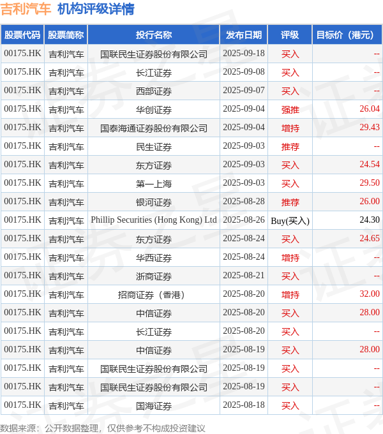Click the date 2025-08-28

pyautogui.click(x=244, y=202)
